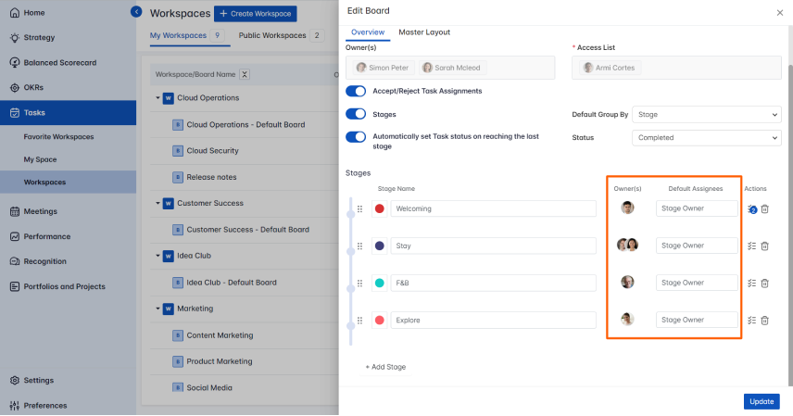Viewport: 793px width, 416px height.
Task: Toggle Accept/Reject Task Assignments switch
Action: click(356, 91)
